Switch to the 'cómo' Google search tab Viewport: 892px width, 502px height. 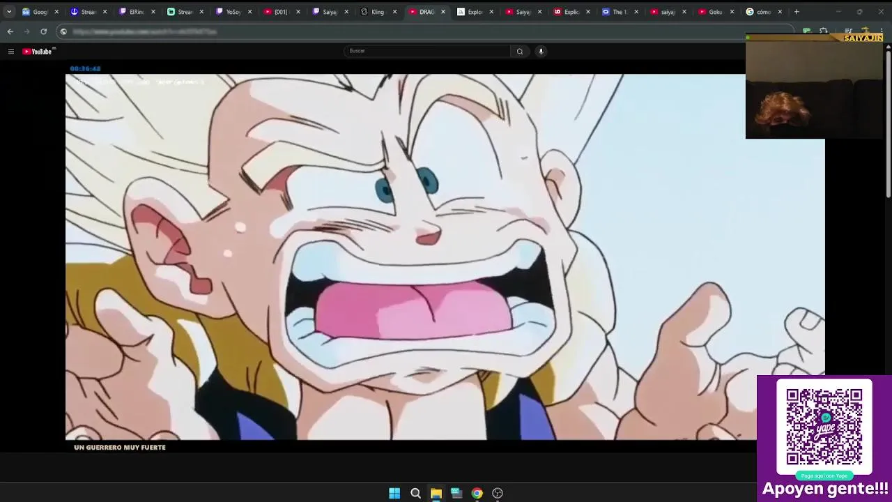tap(763, 12)
